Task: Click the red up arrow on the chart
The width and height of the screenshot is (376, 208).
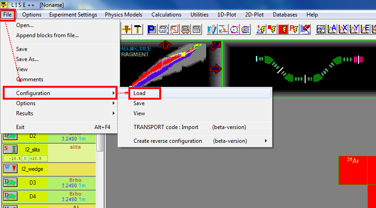Action: 165,45
